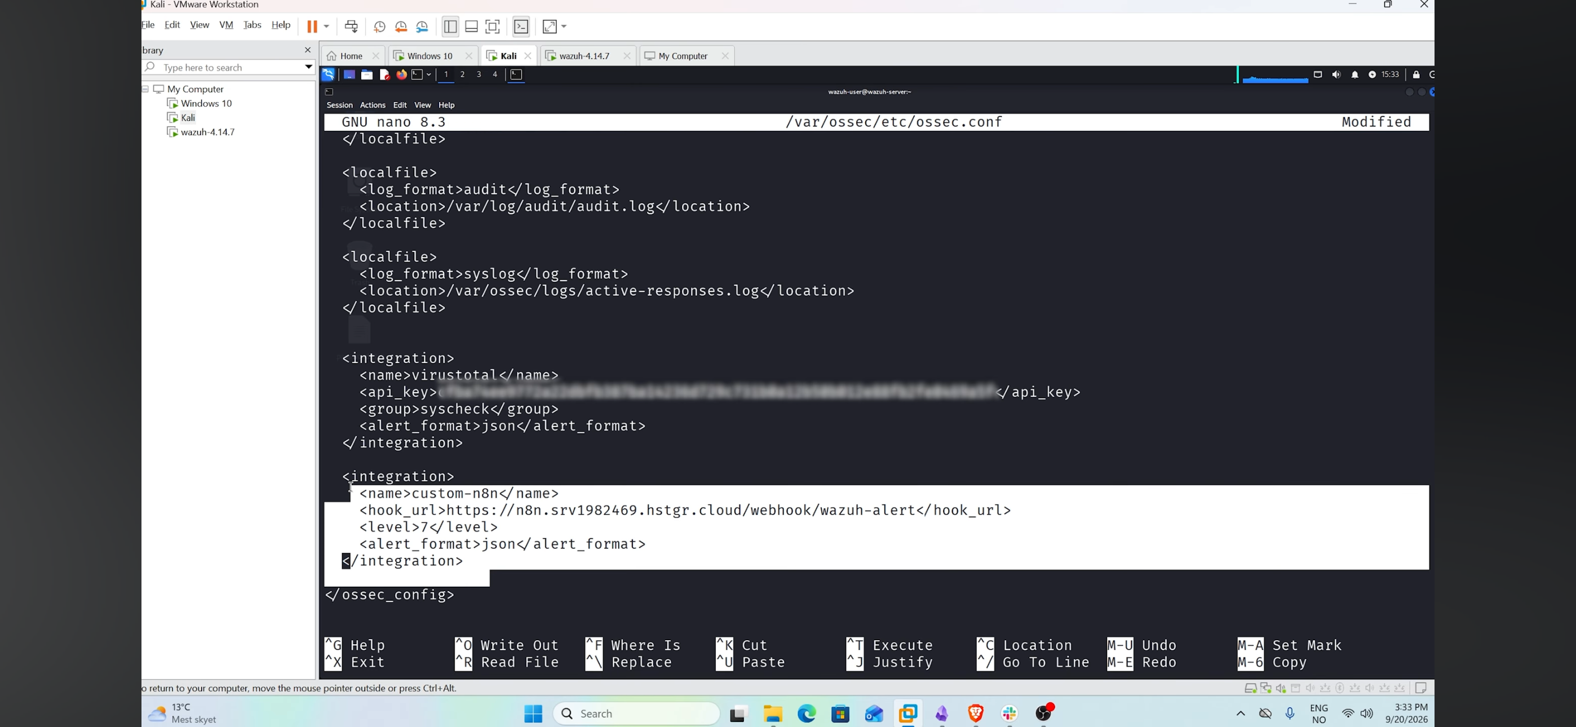Open the terminal Actions menu
The image size is (1576, 727).
click(373, 105)
